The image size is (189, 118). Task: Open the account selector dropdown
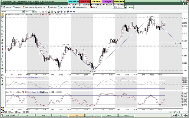point(125,7)
